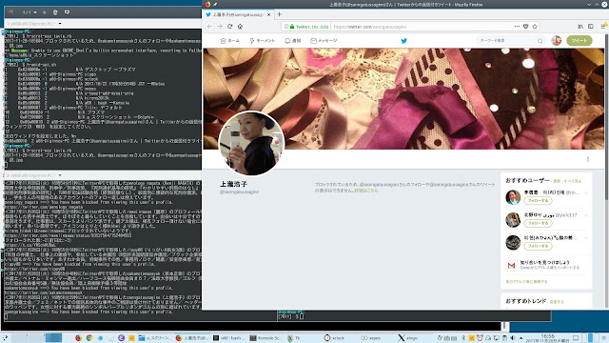Click the green padlock site identity icon
609x343 pixels.
tap(292, 27)
